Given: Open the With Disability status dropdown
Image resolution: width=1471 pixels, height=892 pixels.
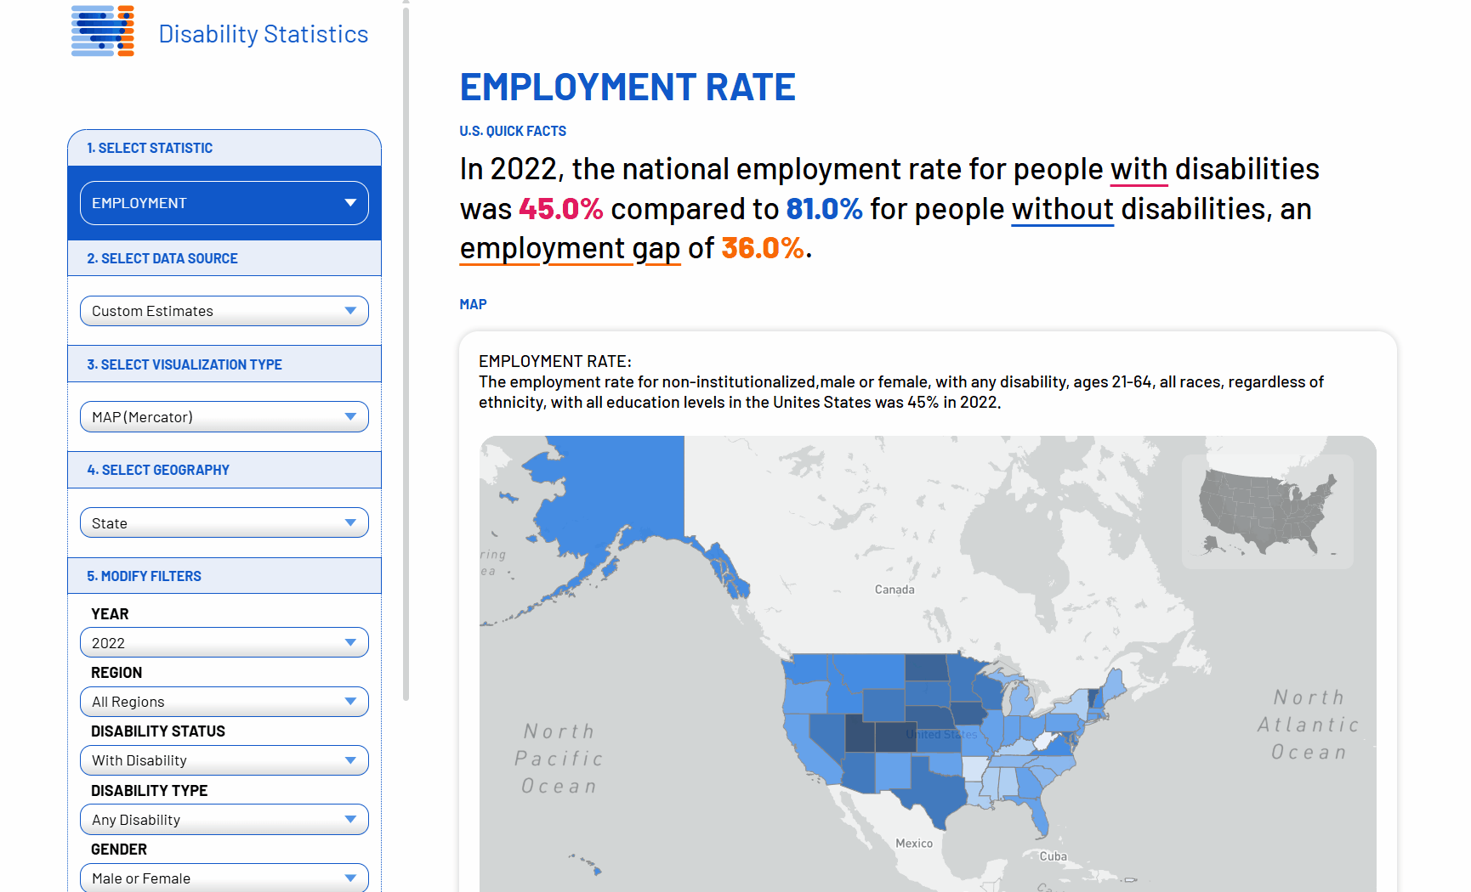Looking at the screenshot, I should click(x=224, y=760).
